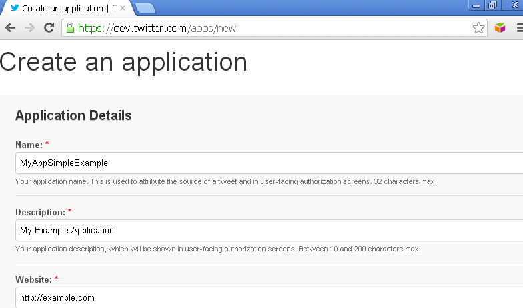Click the Website field showing http://example.com
This screenshot has width=523, height=308.
267,297
